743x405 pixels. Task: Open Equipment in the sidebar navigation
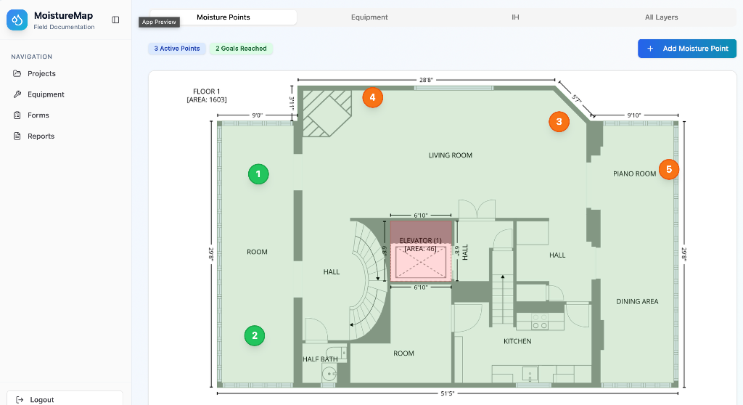click(x=65, y=94)
